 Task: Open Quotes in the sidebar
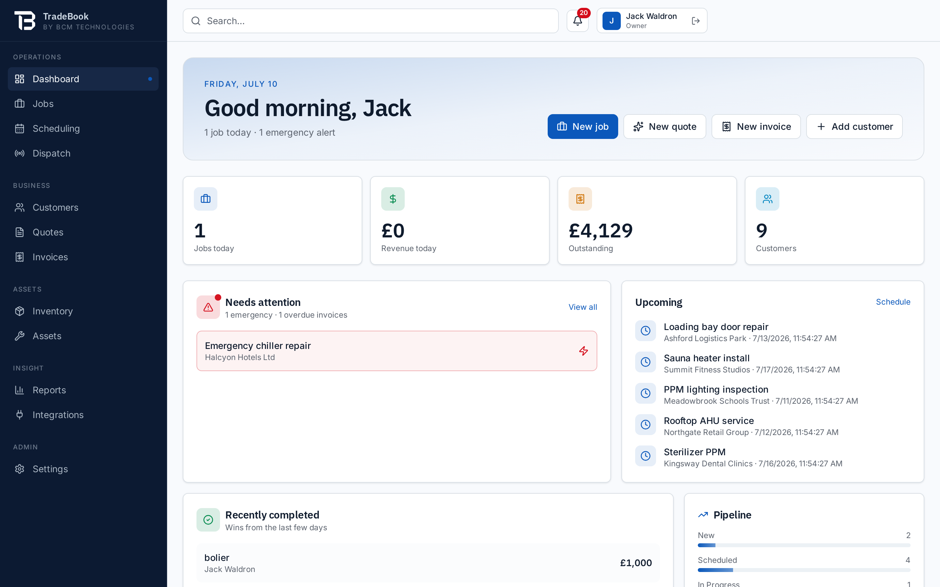coord(83,232)
